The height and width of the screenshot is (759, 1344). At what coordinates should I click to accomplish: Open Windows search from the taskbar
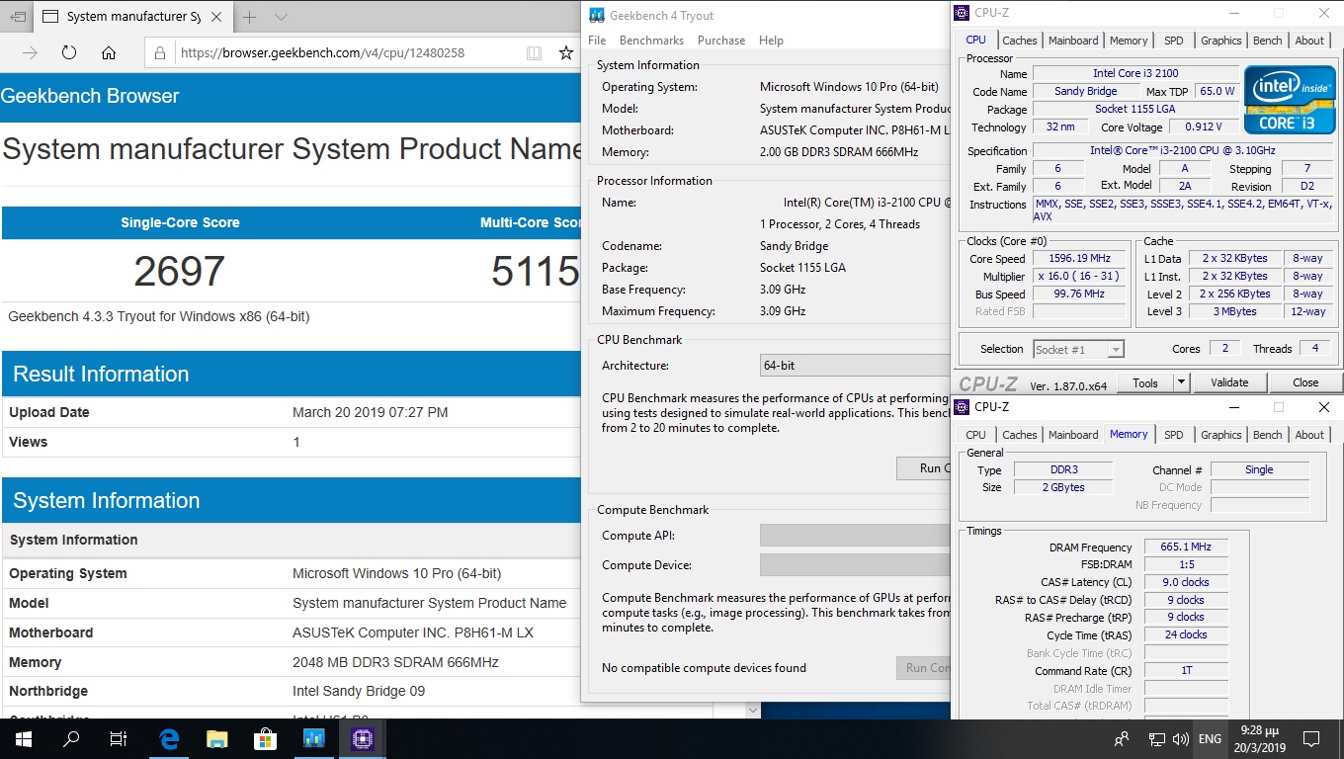click(x=71, y=738)
